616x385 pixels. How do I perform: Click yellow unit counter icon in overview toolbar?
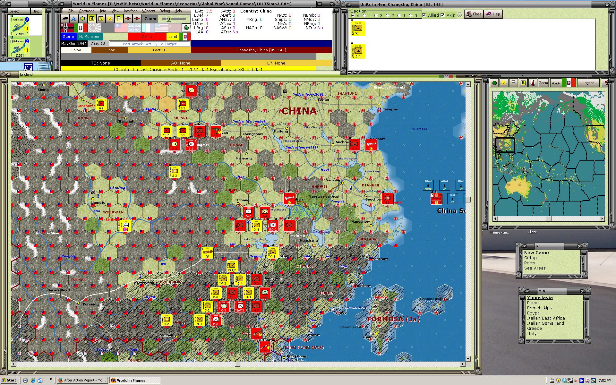click(523, 83)
